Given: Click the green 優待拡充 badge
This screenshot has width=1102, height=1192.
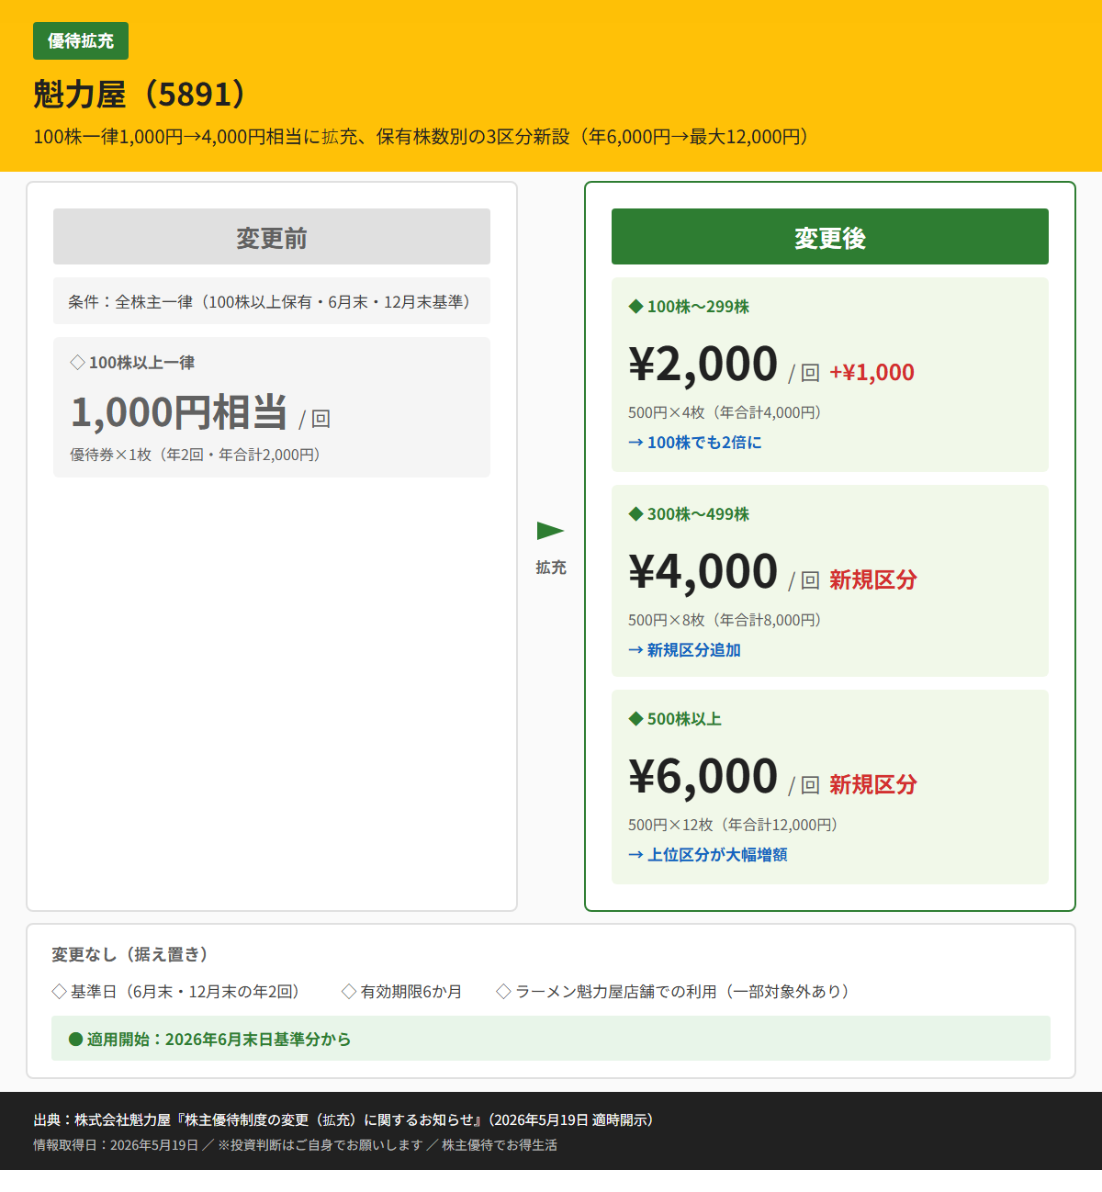Looking at the screenshot, I should click(81, 41).
